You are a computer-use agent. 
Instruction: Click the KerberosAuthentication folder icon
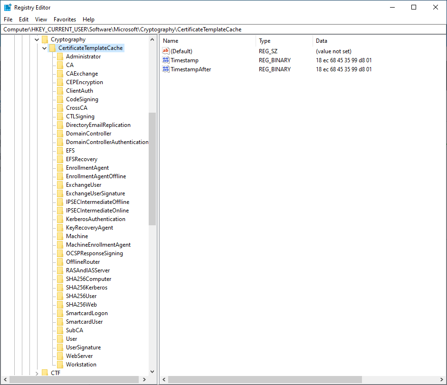[60, 219]
